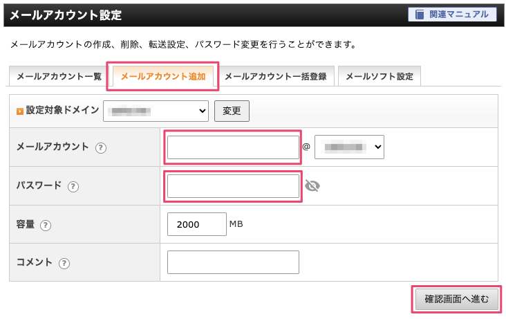Screen dimensions: 506x319
Task: Click the 変更 button
Action: (x=232, y=111)
